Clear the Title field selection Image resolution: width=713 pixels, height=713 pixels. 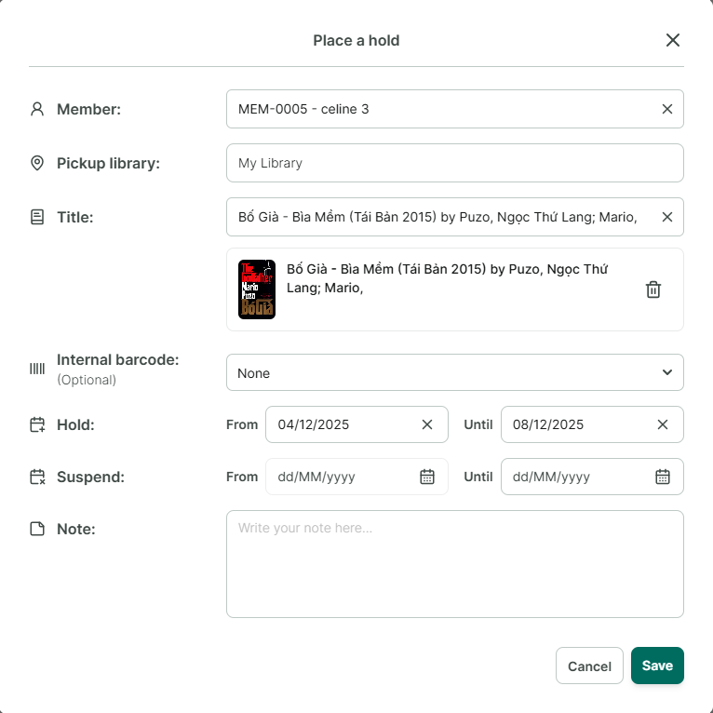pyautogui.click(x=666, y=218)
